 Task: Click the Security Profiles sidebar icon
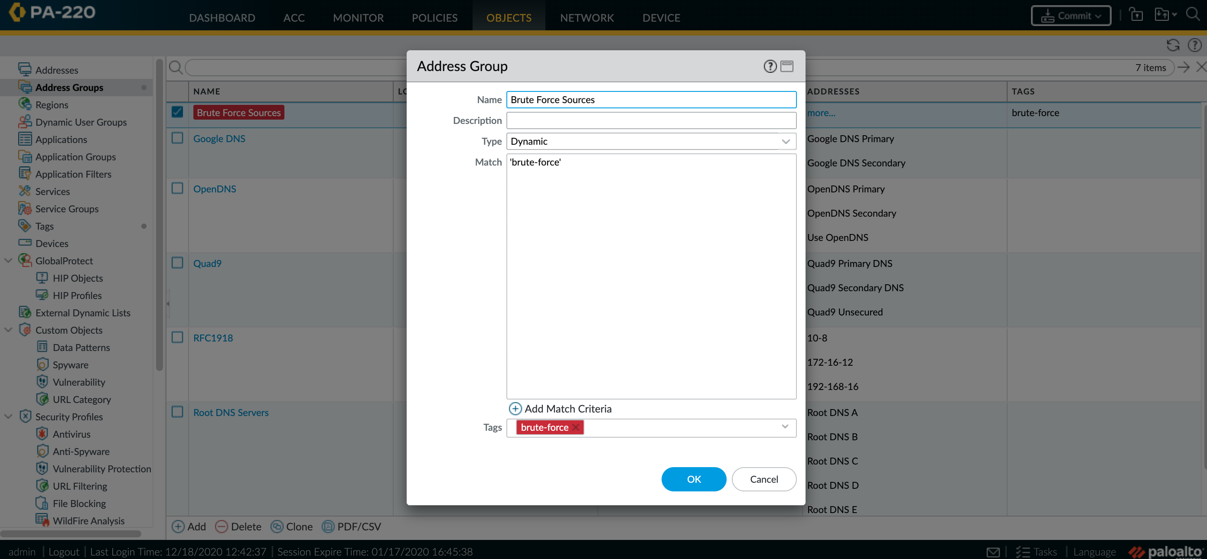26,416
